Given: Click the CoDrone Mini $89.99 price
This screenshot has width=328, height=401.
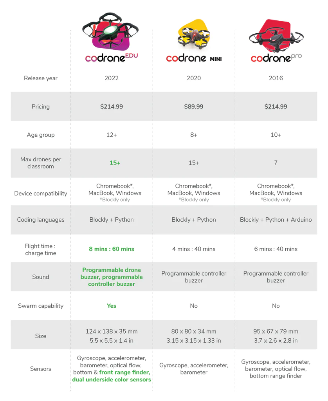Looking at the screenshot, I should [x=194, y=107].
